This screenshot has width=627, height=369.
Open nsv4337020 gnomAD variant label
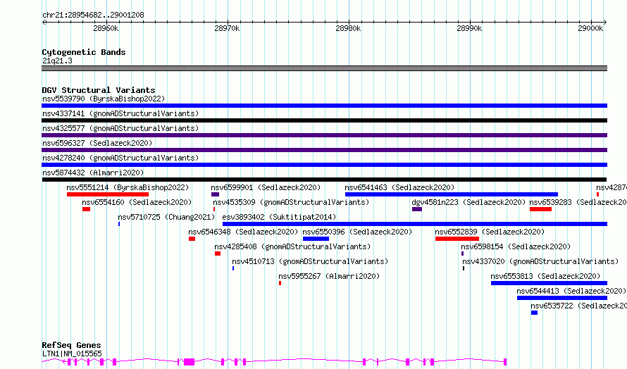click(540, 261)
